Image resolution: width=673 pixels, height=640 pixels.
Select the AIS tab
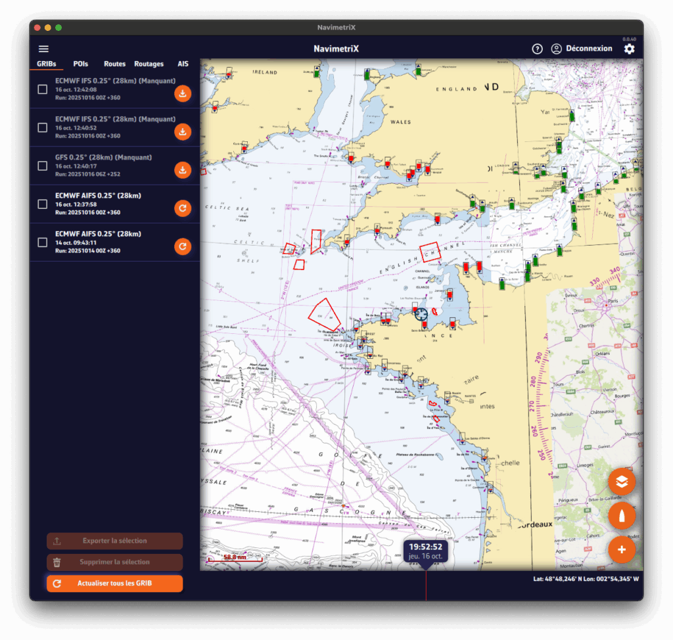coord(183,64)
